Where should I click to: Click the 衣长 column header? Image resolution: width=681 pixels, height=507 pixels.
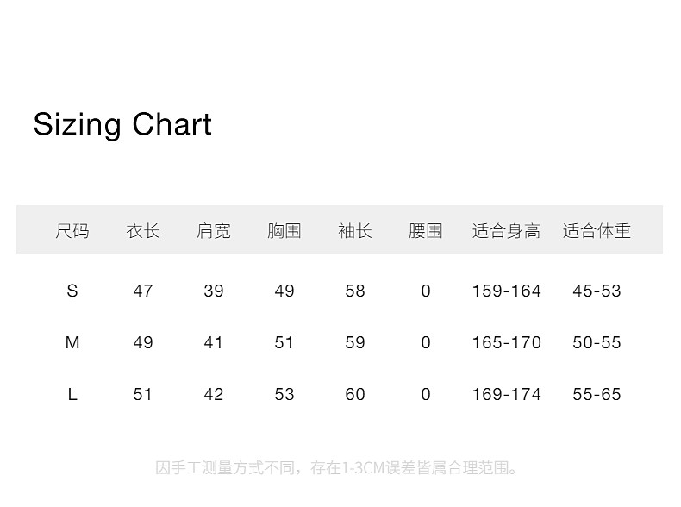[143, 231]
